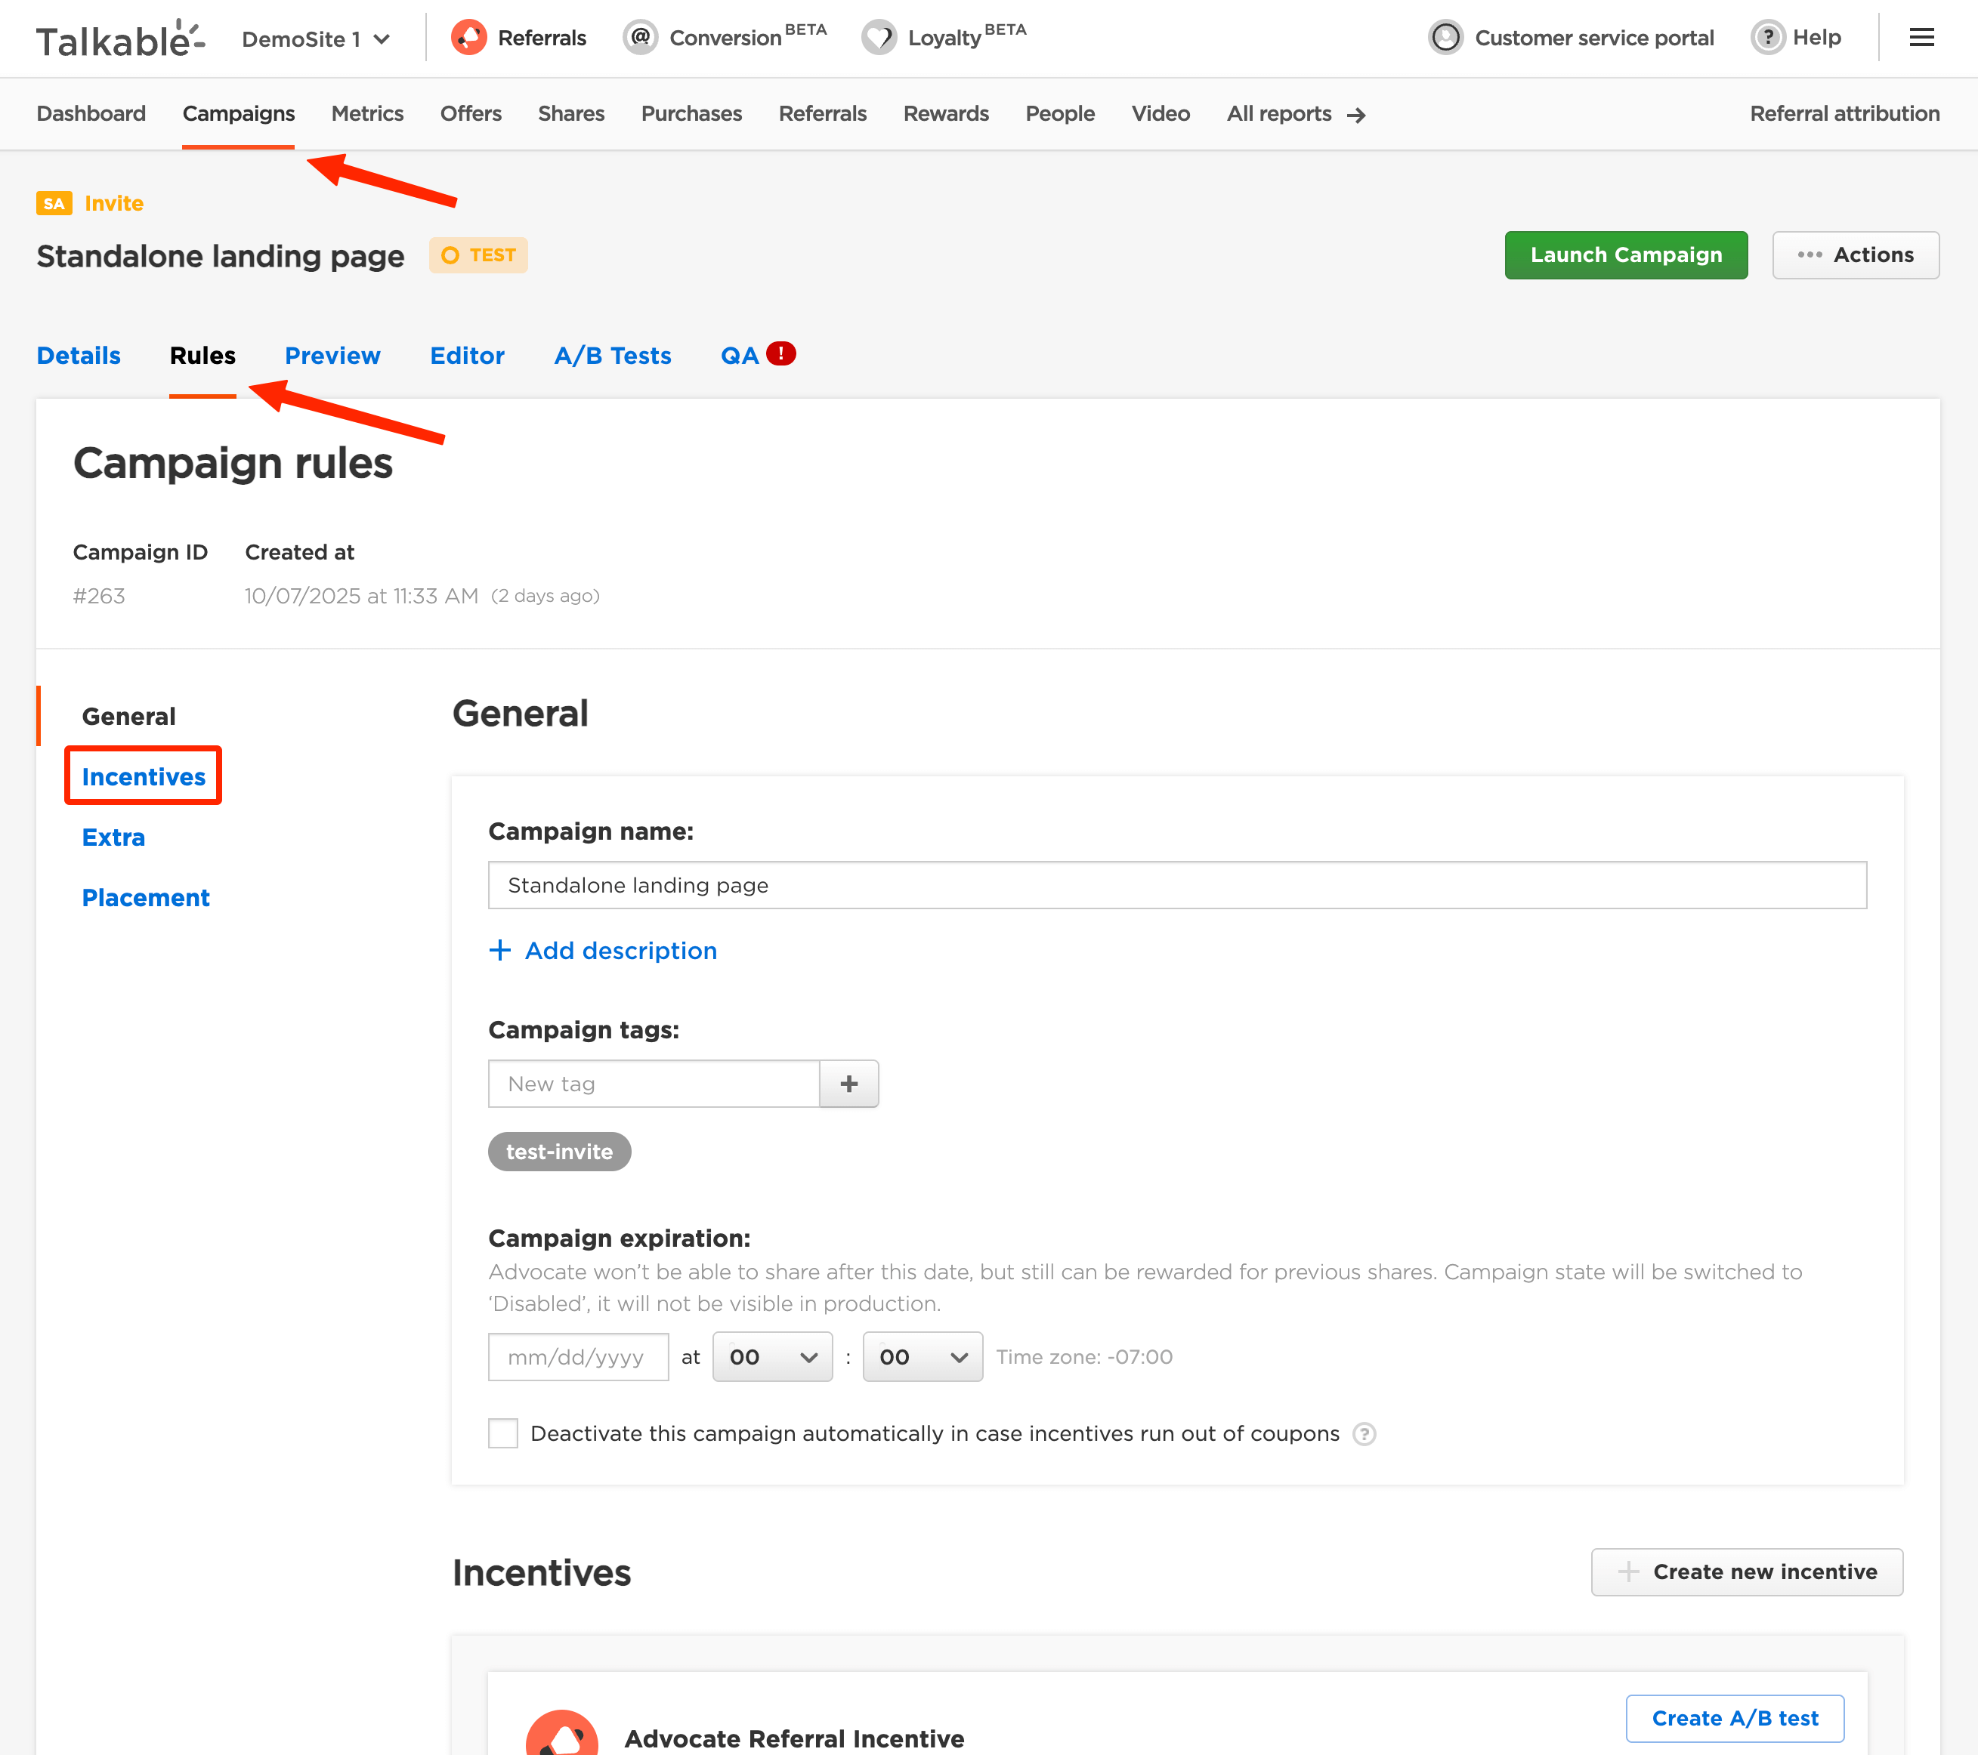Select Incentives in the rules sidebar
The image size is (1978, 1755).
144,777
